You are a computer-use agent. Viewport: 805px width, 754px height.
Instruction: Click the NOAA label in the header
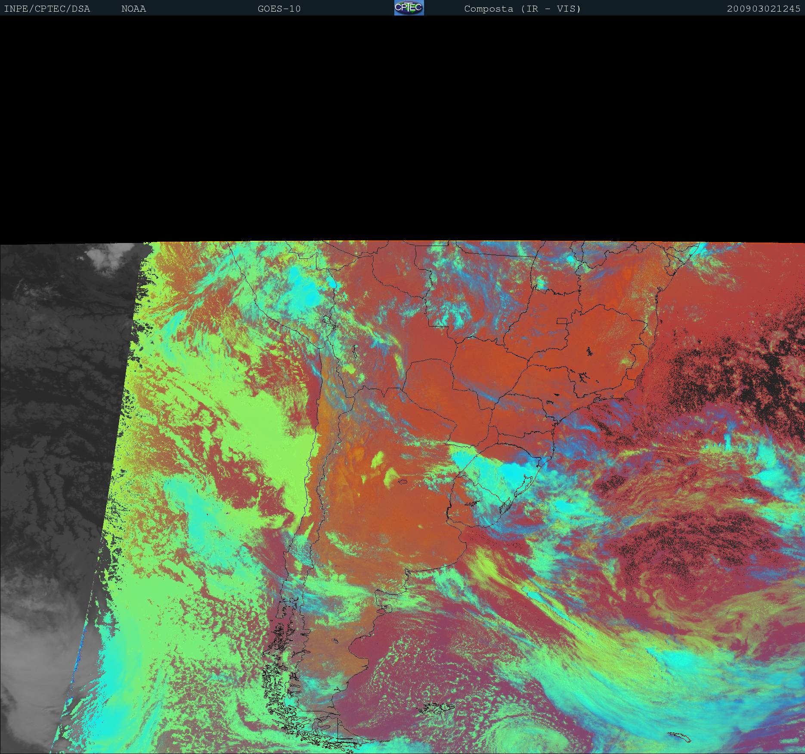[134, 9]
